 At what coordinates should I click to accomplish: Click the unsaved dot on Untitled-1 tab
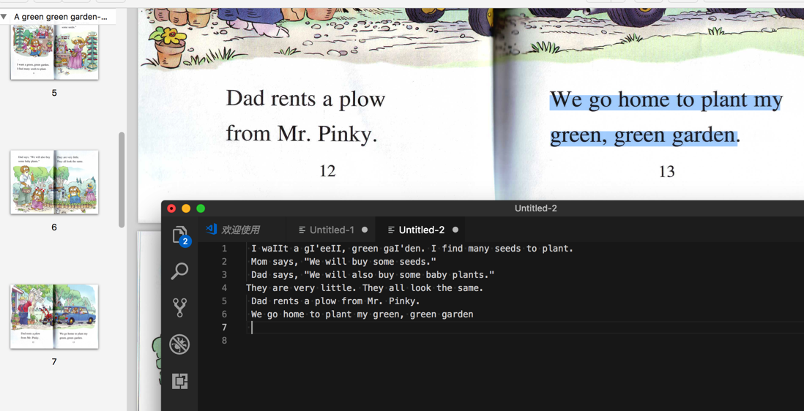tap(365, 230)
